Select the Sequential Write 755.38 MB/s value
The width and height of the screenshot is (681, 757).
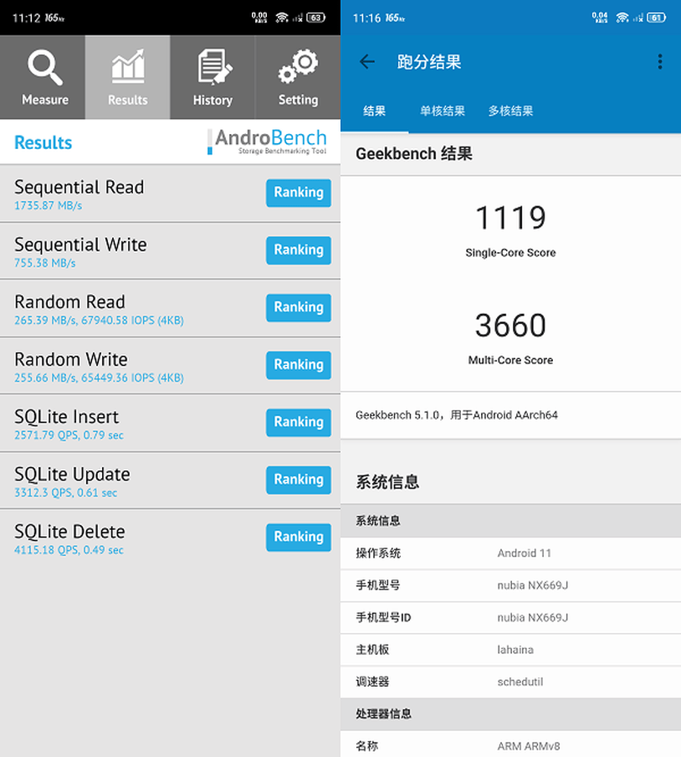45,263
